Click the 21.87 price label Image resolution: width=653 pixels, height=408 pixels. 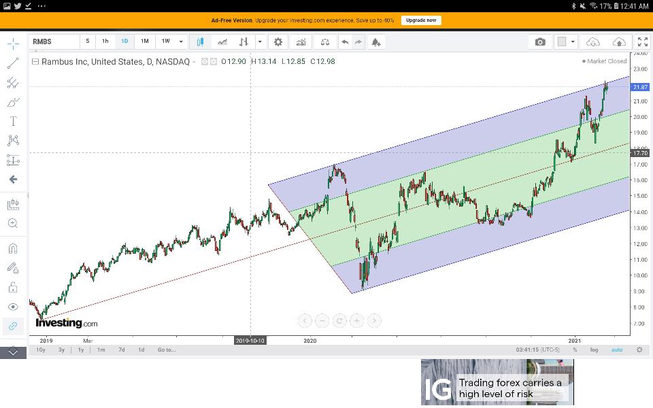[640, 87]
